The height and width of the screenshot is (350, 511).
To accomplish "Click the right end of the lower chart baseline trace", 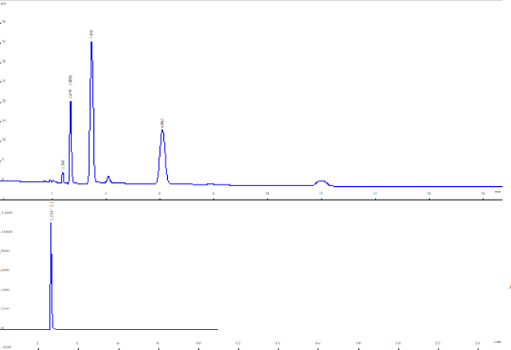I will (216, 329).
